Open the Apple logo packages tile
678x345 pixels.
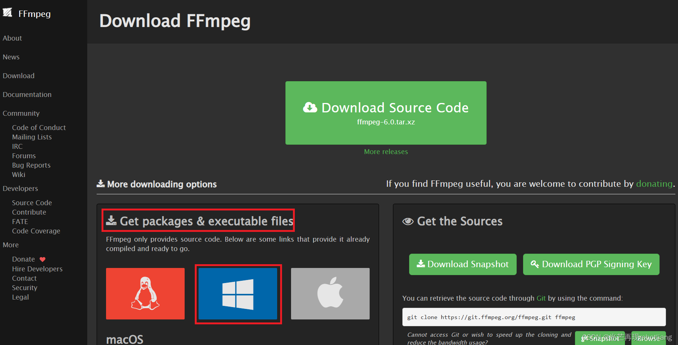(x=330, y=294)
